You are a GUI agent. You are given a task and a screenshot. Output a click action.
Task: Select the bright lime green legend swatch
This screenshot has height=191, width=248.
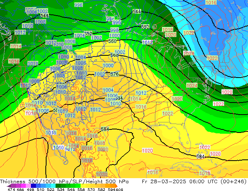(78, 186)
